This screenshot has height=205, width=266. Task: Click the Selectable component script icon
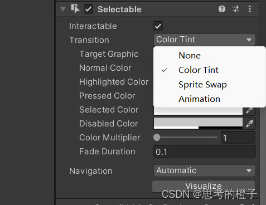(75, 9)
